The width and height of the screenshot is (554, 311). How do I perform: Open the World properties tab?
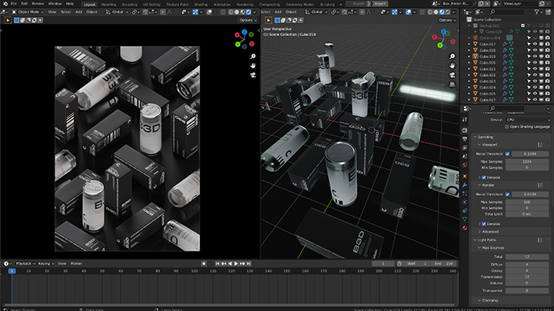click(465, 165)
